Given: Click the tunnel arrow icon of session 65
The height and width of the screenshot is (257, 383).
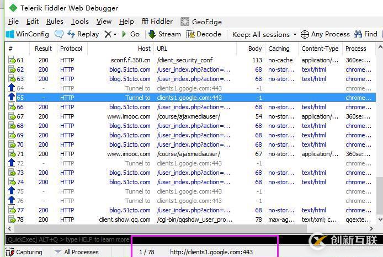Looking at the screenshot, I should click(12, 97).
